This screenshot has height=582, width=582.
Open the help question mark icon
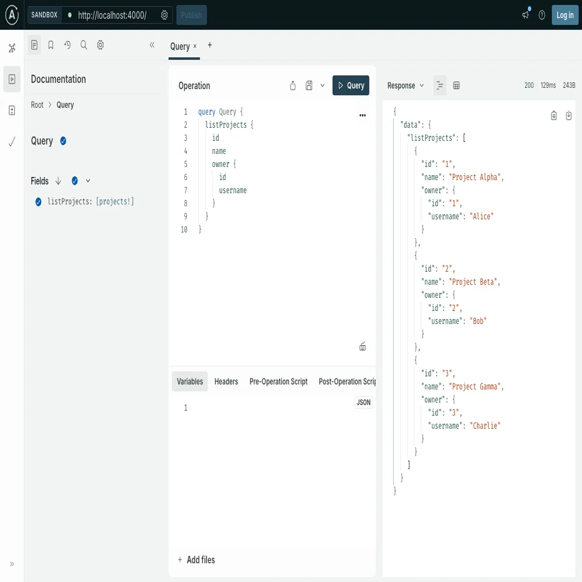(x=542, y=15)
